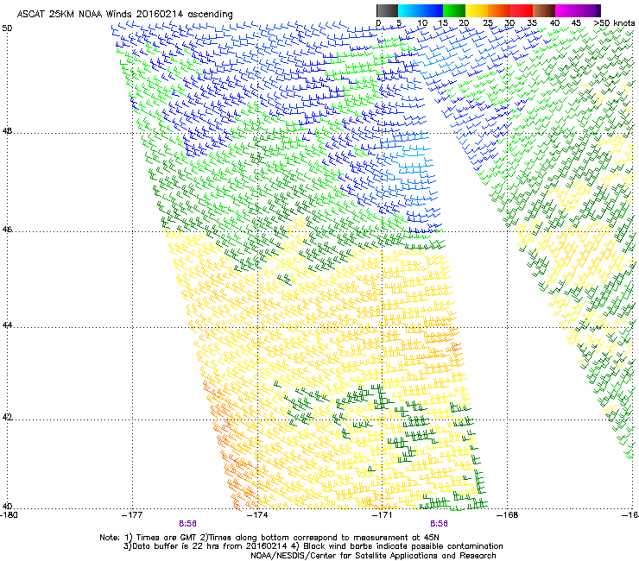
Task: Select the cyan 5-10 knots legend segment
Action: pos(409,10)
